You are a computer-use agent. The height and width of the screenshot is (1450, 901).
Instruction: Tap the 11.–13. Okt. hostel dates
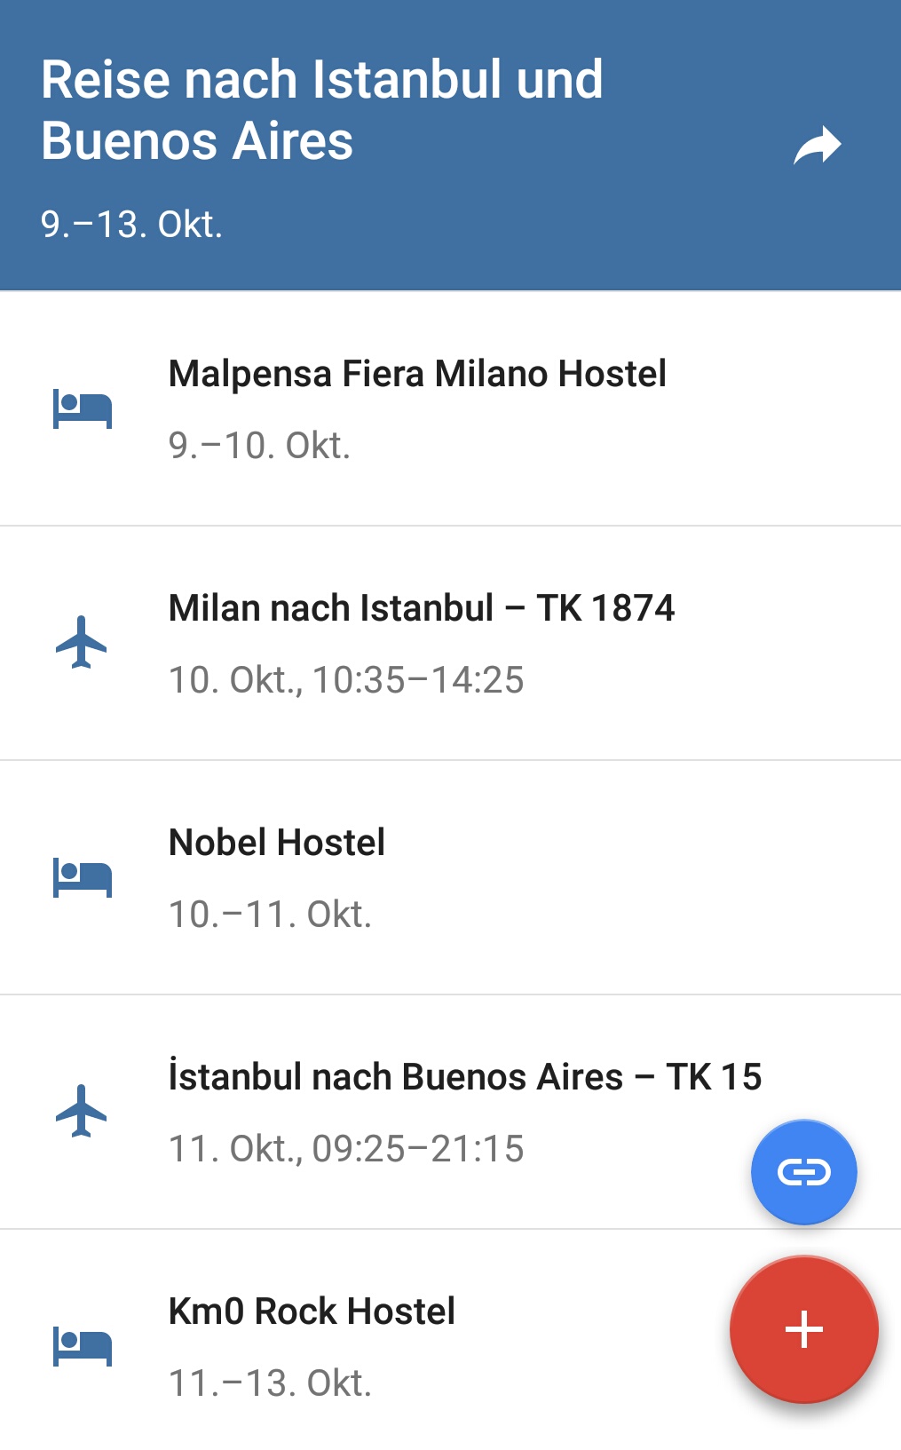(270, 1383)
